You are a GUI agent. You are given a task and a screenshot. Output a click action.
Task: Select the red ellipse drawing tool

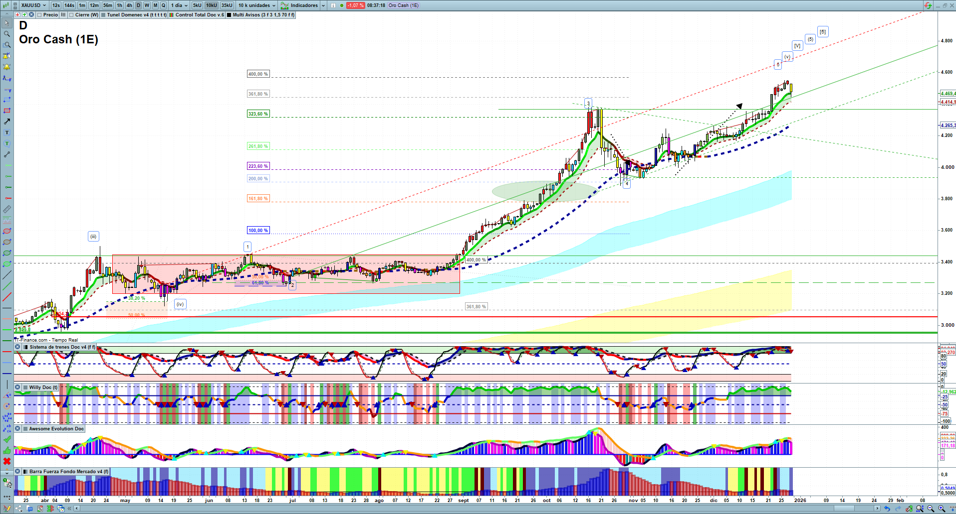pos(7,231)
